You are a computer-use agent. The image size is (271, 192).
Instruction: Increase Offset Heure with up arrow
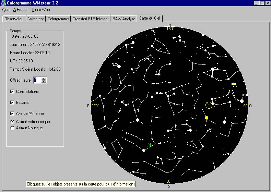[x=44, y=79]
